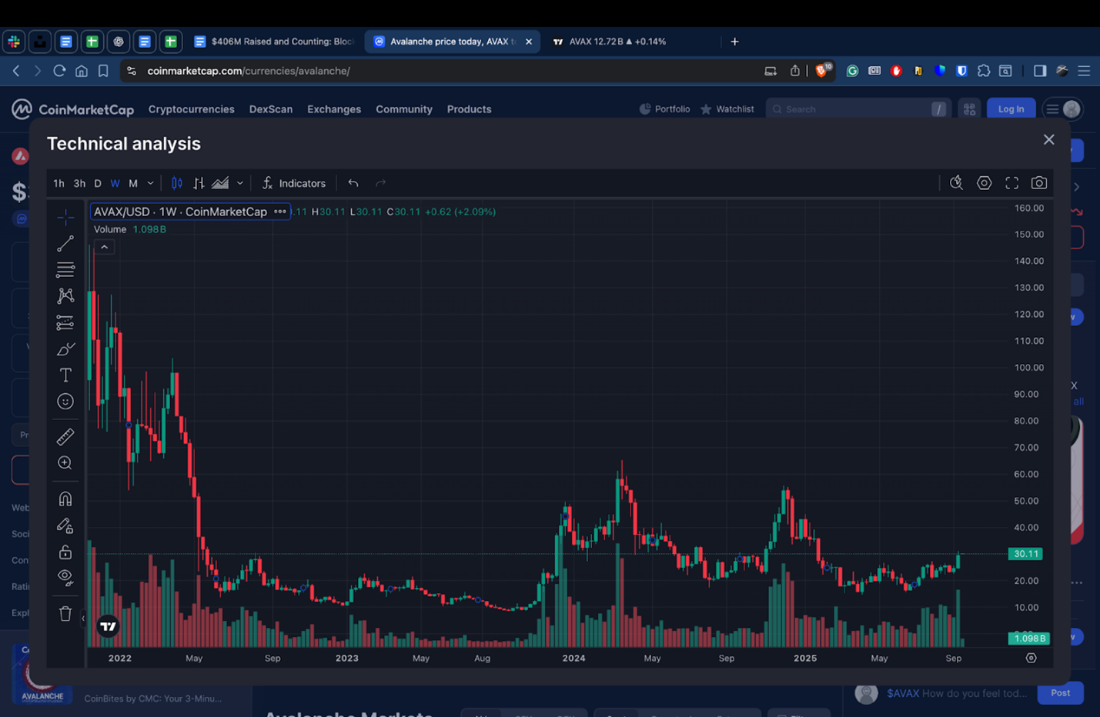Viewport: 1100px width, 717px height.
Task: Select the W weekly interval
Action: point(115,183)
